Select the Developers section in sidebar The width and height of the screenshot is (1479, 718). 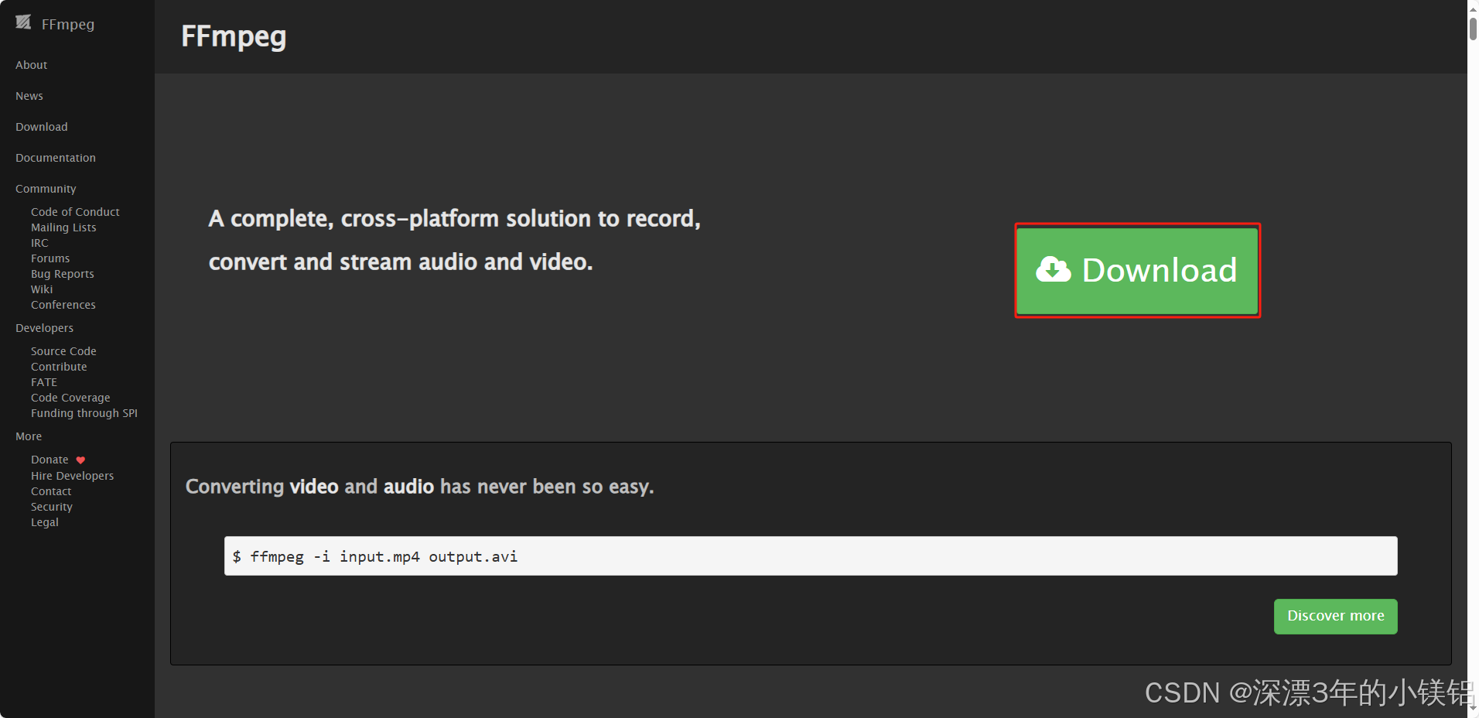pyautogui.click(x=45, y=328)
